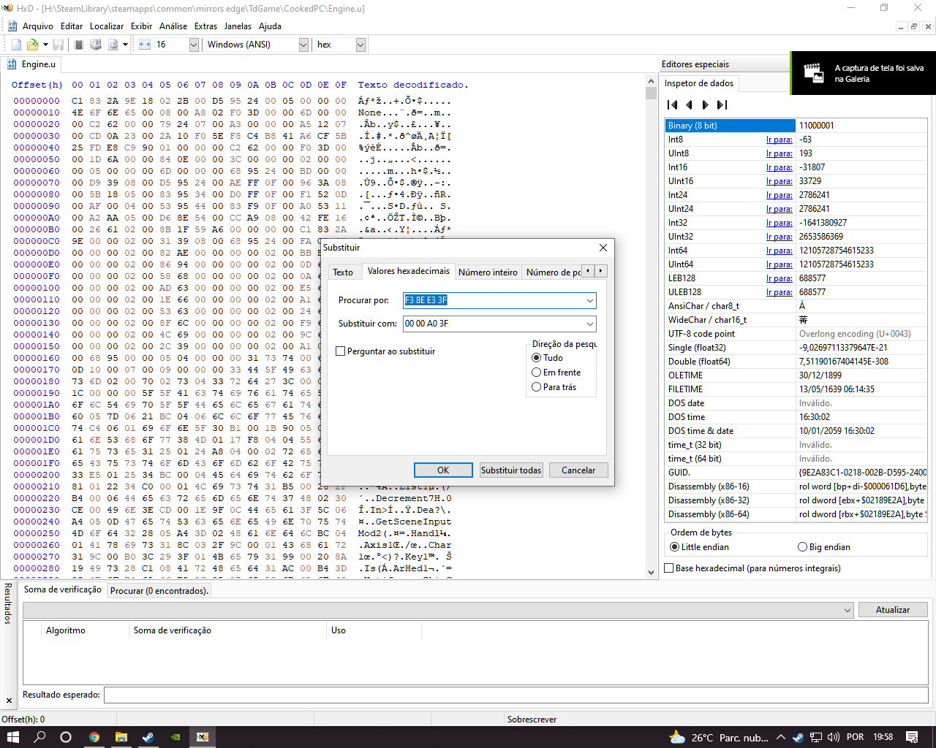This screenshot has width=936, height=748.
Task: Open NVIDIA app from the taskbar
Action: [175, 737]
